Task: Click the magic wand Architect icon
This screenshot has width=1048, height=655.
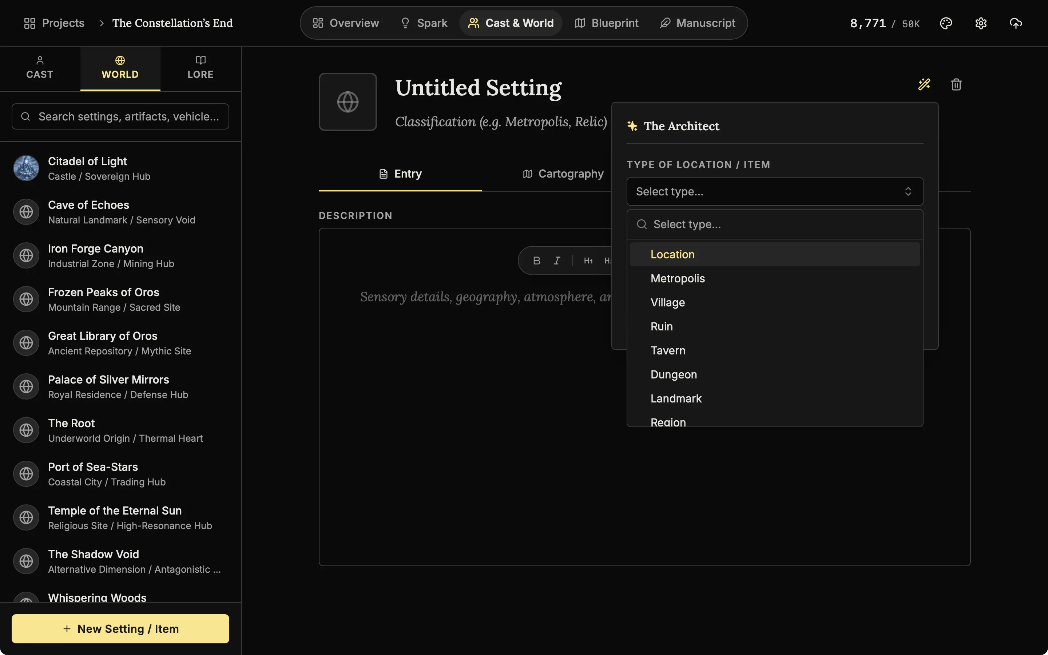Action: [924, 84]
